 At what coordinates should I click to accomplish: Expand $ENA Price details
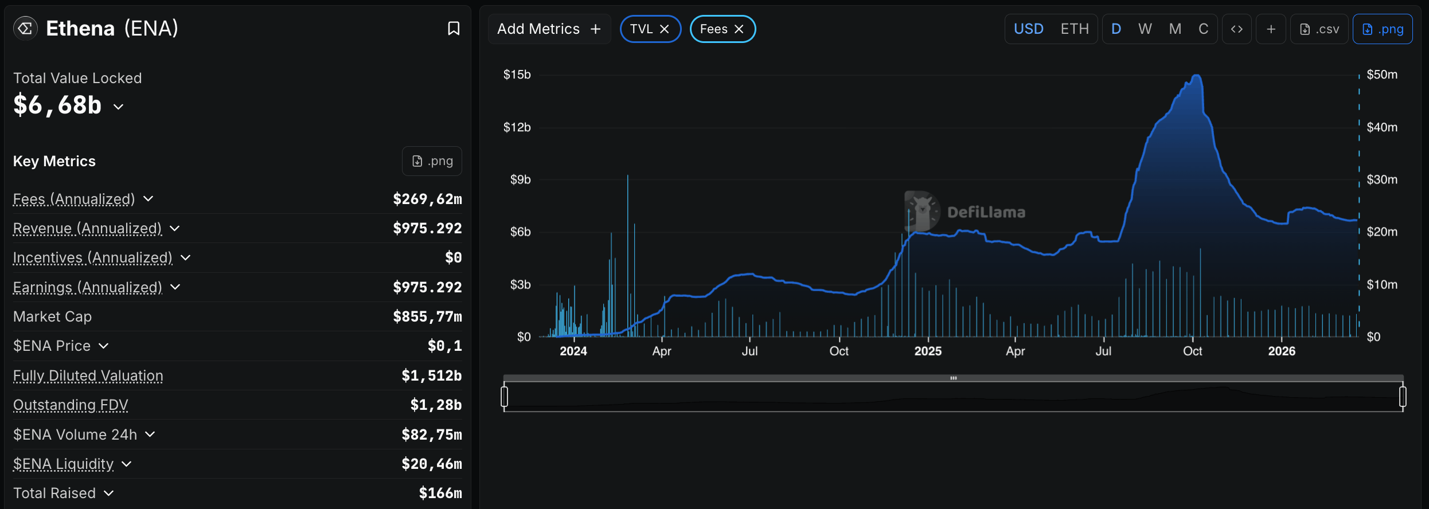pos(104,346)
